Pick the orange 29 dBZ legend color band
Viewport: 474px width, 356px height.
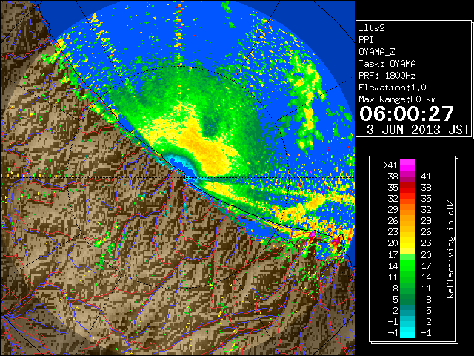point(407,210)
